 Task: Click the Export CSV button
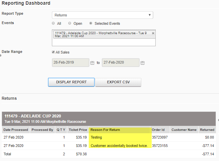118,82
